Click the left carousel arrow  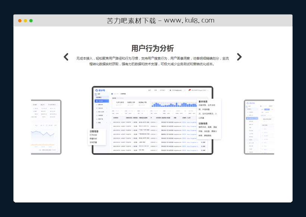click(66, 57)
